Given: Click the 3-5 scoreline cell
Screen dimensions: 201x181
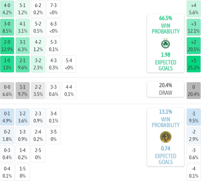Looking at the screenshot, I should pos(54,136).
